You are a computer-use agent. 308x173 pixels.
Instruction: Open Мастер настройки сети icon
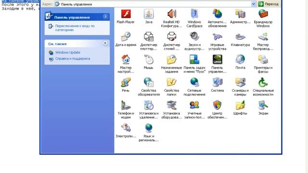(126, 60)
